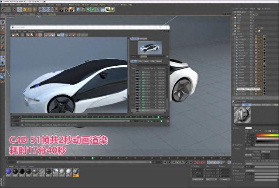Click the green playhead on the main timeline

(92, 158)
